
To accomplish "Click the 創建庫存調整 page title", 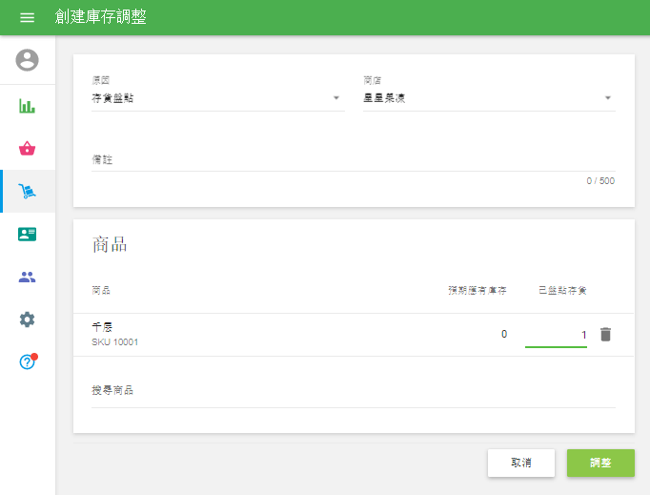I will [x=101, y=17].
